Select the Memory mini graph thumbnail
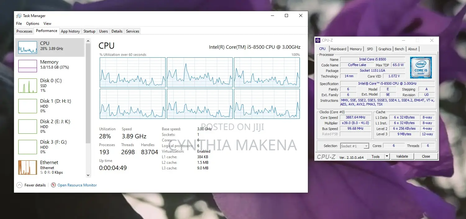 [28, 66]
